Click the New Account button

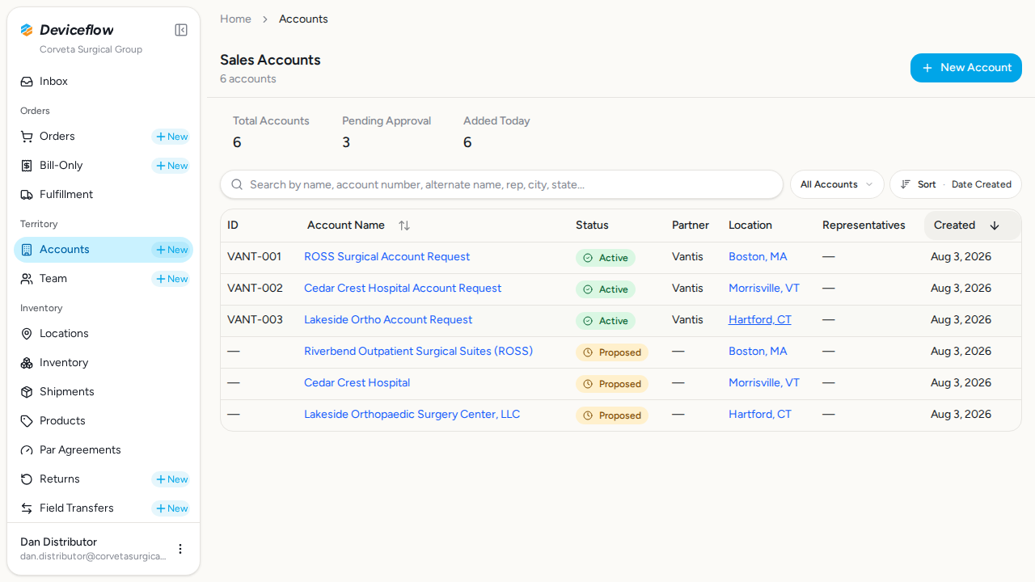[x=966, y=68]
